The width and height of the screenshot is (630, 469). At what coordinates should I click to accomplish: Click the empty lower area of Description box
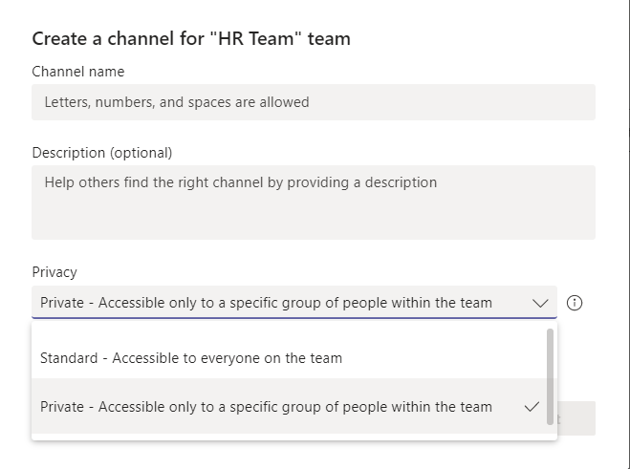pos(313,220)
